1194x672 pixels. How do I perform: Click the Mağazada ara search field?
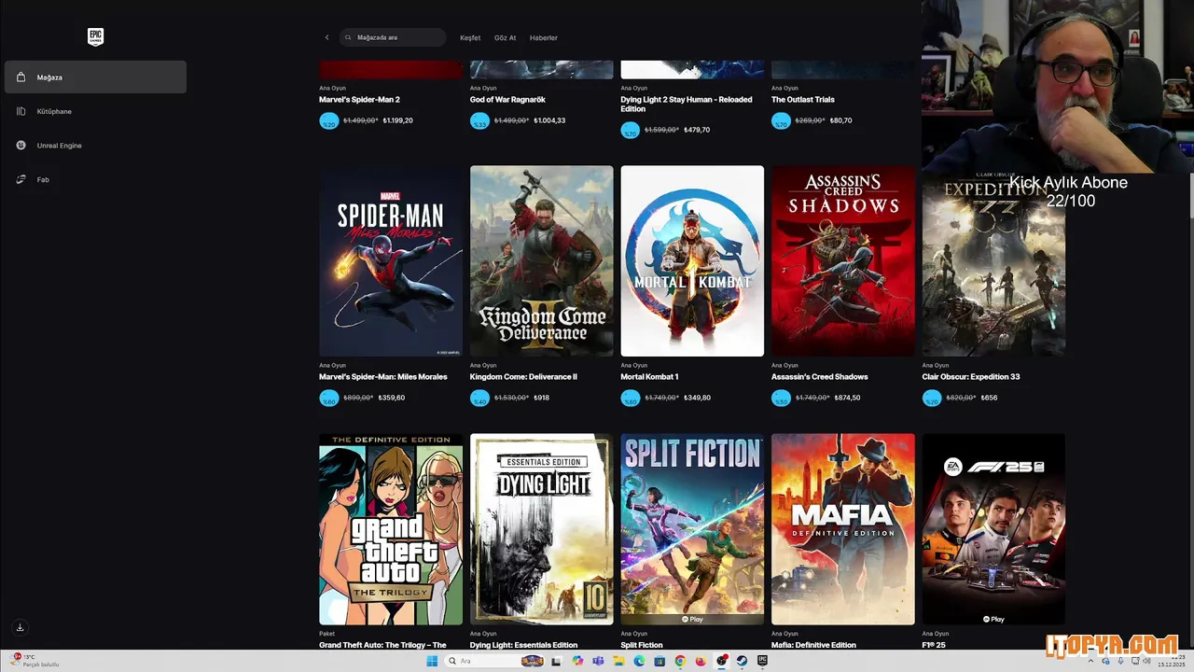point(393,37)
